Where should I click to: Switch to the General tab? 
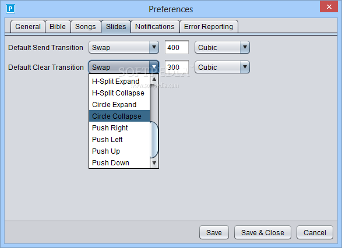coord(28,27)
